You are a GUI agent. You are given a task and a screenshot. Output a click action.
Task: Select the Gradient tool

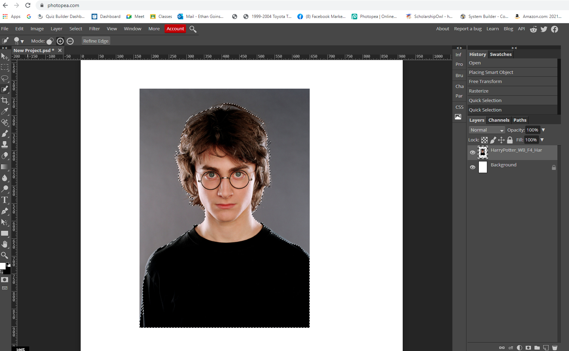pos(5,167)
